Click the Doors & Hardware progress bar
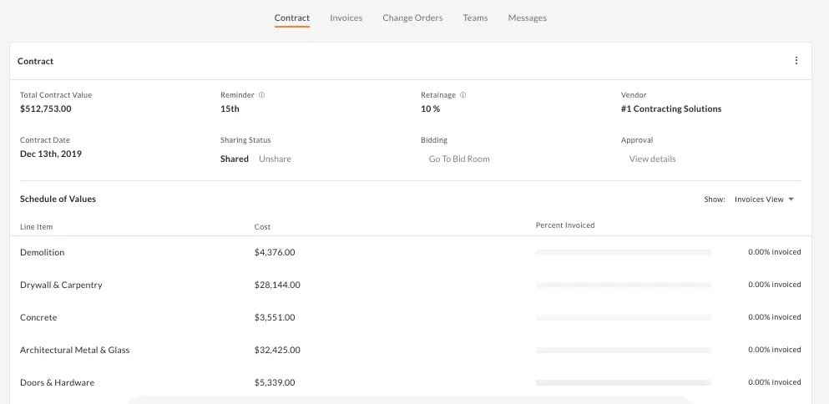 click(624, 382)
